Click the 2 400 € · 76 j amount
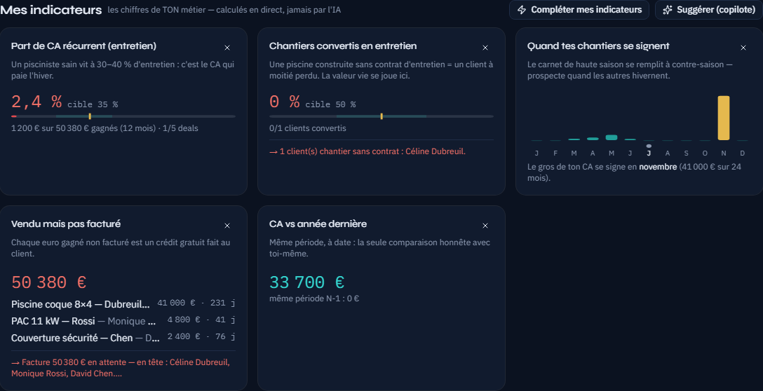This screenshot has width=763, height=391. click(201, 336)
